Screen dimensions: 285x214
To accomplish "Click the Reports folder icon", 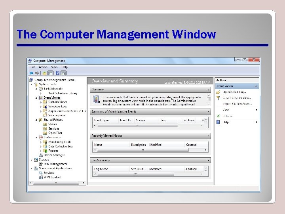I will pyautogui.click(x=45, y=151).
